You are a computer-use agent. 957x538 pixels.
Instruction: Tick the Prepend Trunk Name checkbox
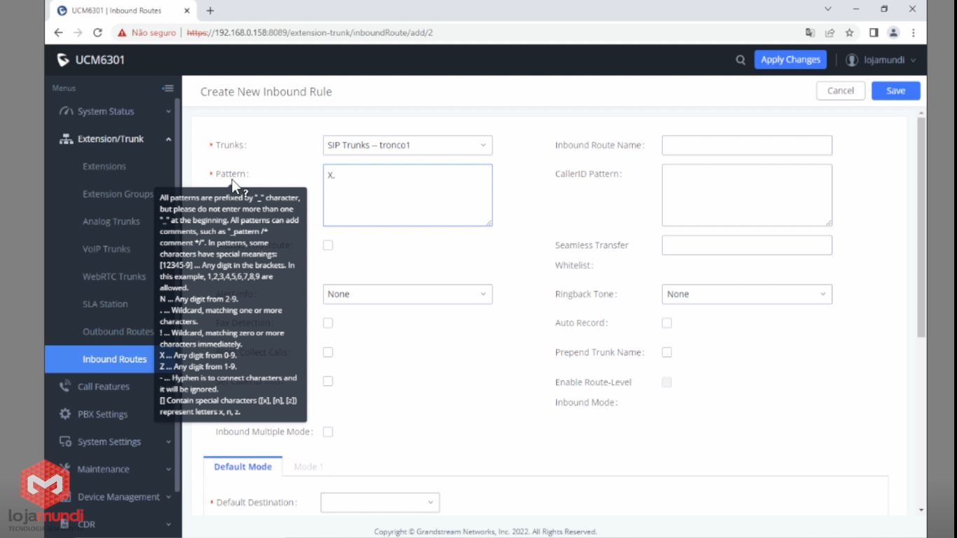(x=666, y=352)
